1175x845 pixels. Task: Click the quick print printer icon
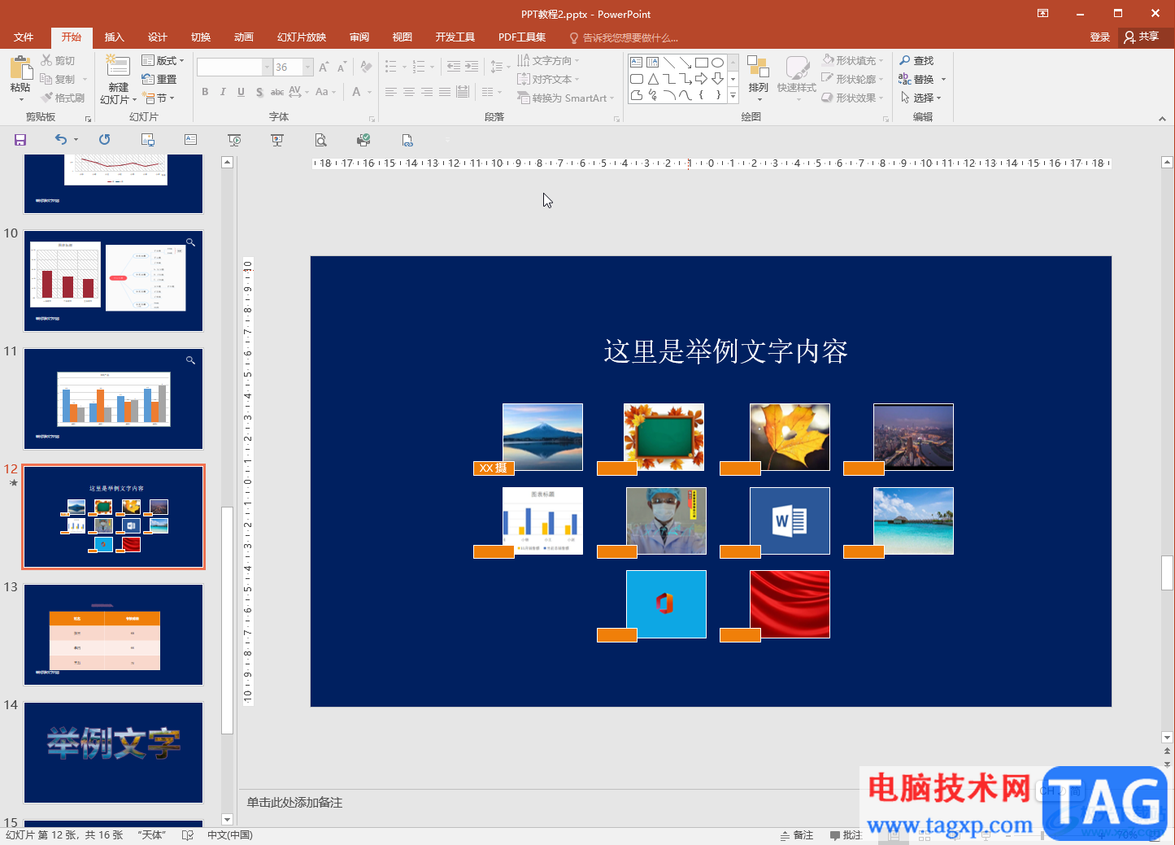tap(363, 140)
